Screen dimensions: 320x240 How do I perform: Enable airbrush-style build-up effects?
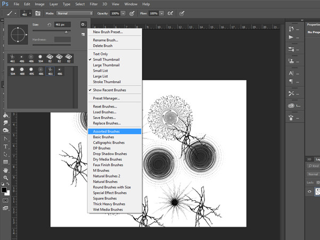(x=170, y=13)
